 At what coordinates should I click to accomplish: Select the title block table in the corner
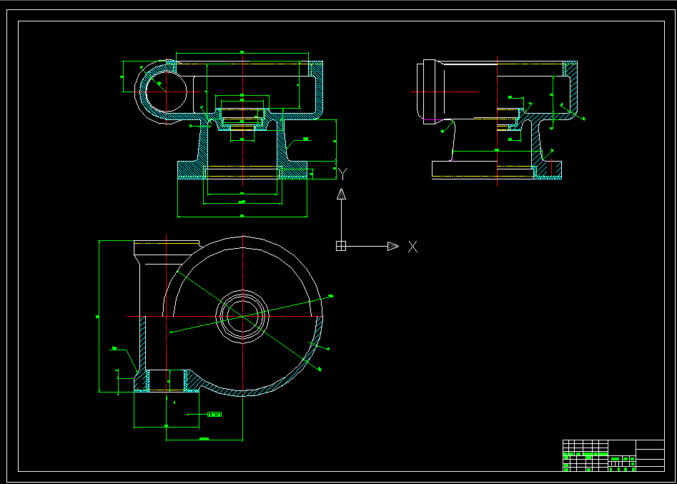coord(613,455)
